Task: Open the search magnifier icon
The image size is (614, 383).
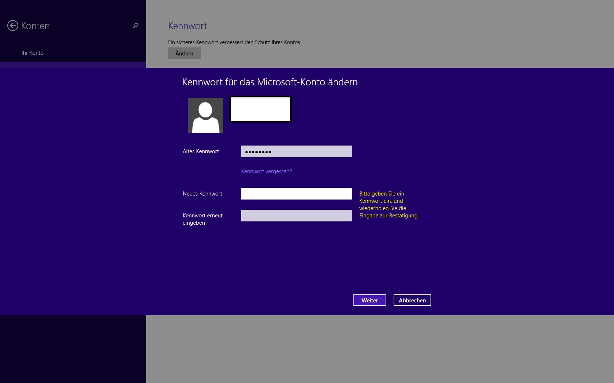Action: pyautogui.click(x=136, y=26)
